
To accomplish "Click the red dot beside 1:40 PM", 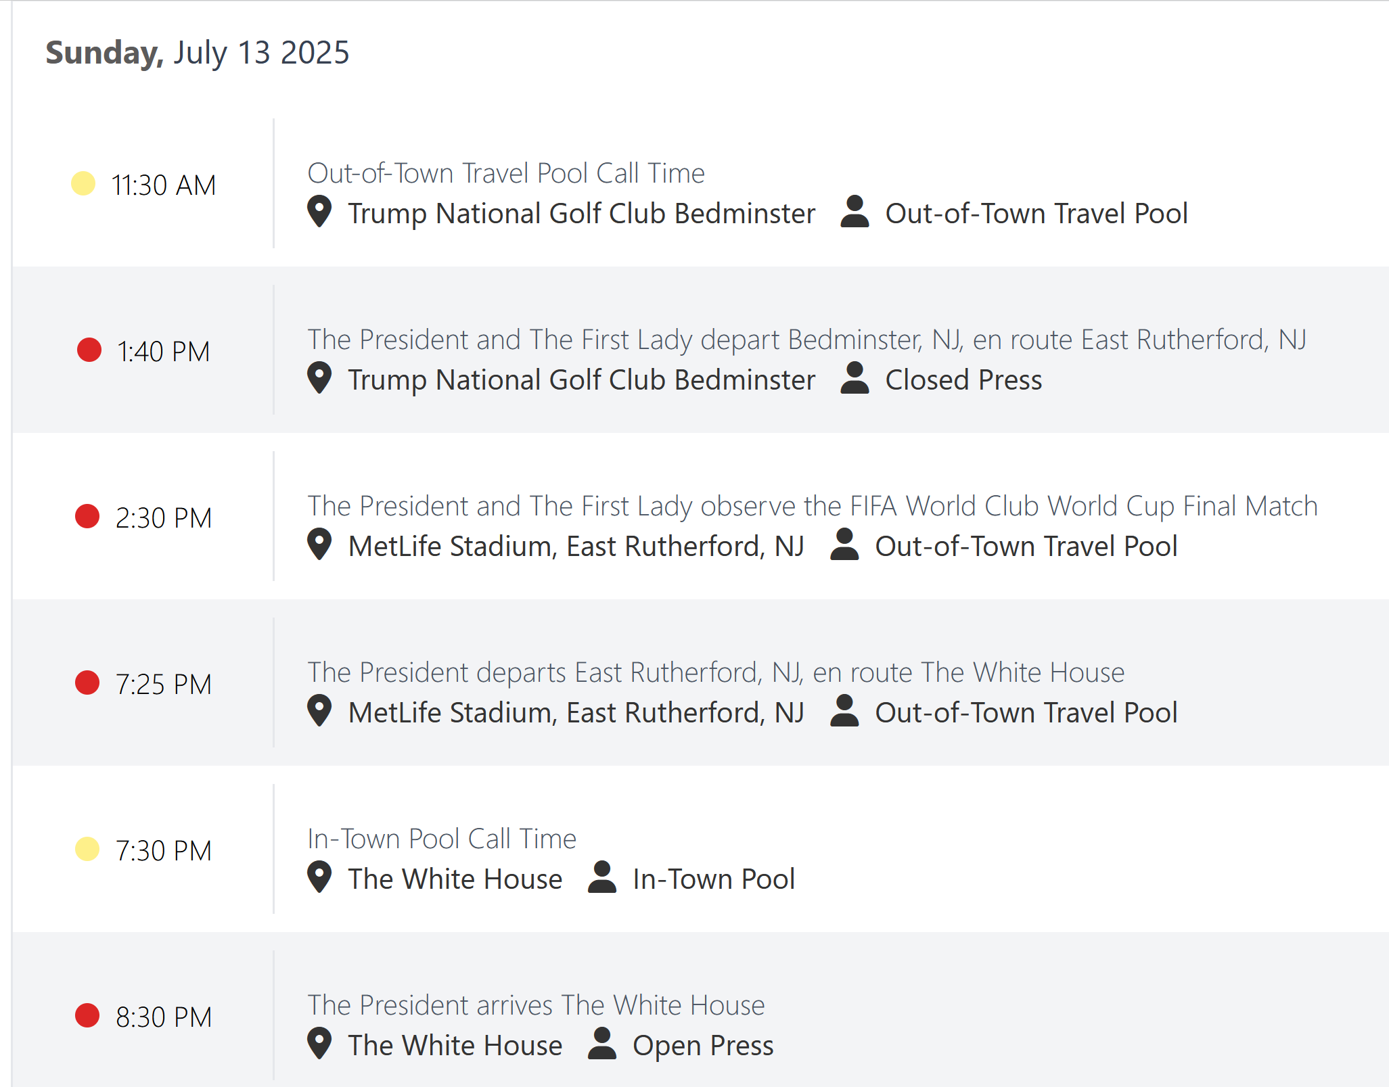I will tap(89, 350).
